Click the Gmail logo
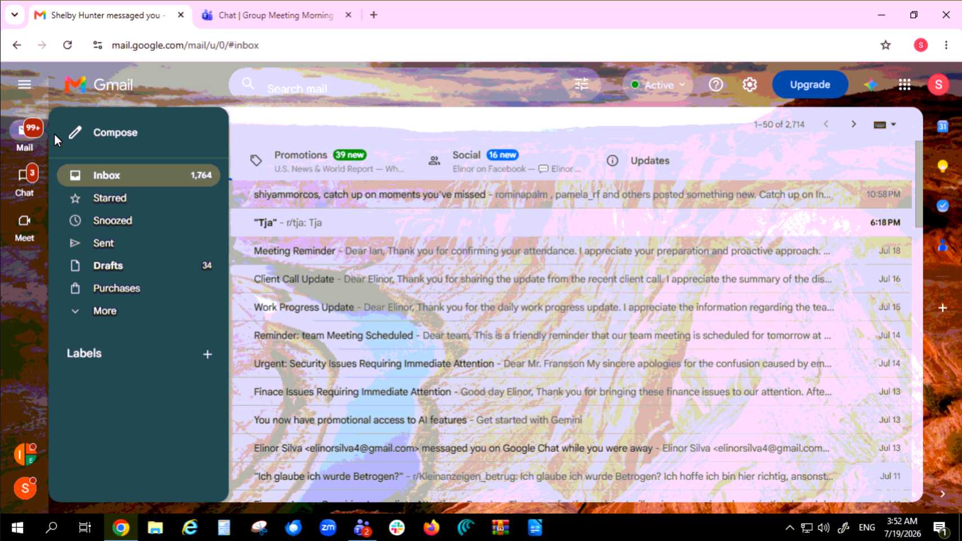This screenshot has width=962, height=541. [x=99, y=84]
